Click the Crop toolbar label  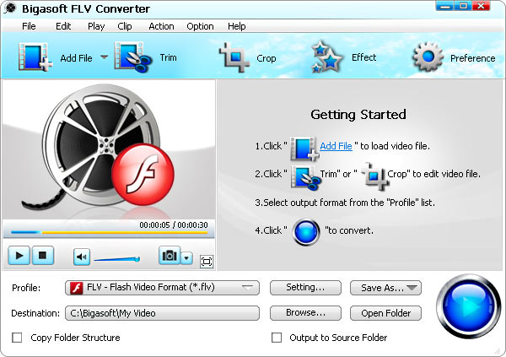click(x=266, y=58)
